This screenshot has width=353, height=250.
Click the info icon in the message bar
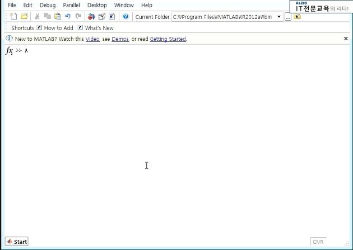(9, 39)
